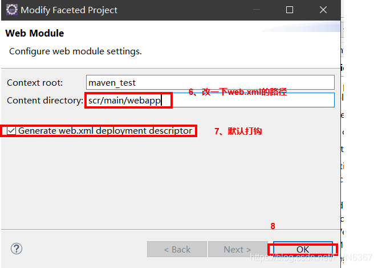Click the Next > button
This screenshot has height=268, width=378.
(x=238, y=249)
